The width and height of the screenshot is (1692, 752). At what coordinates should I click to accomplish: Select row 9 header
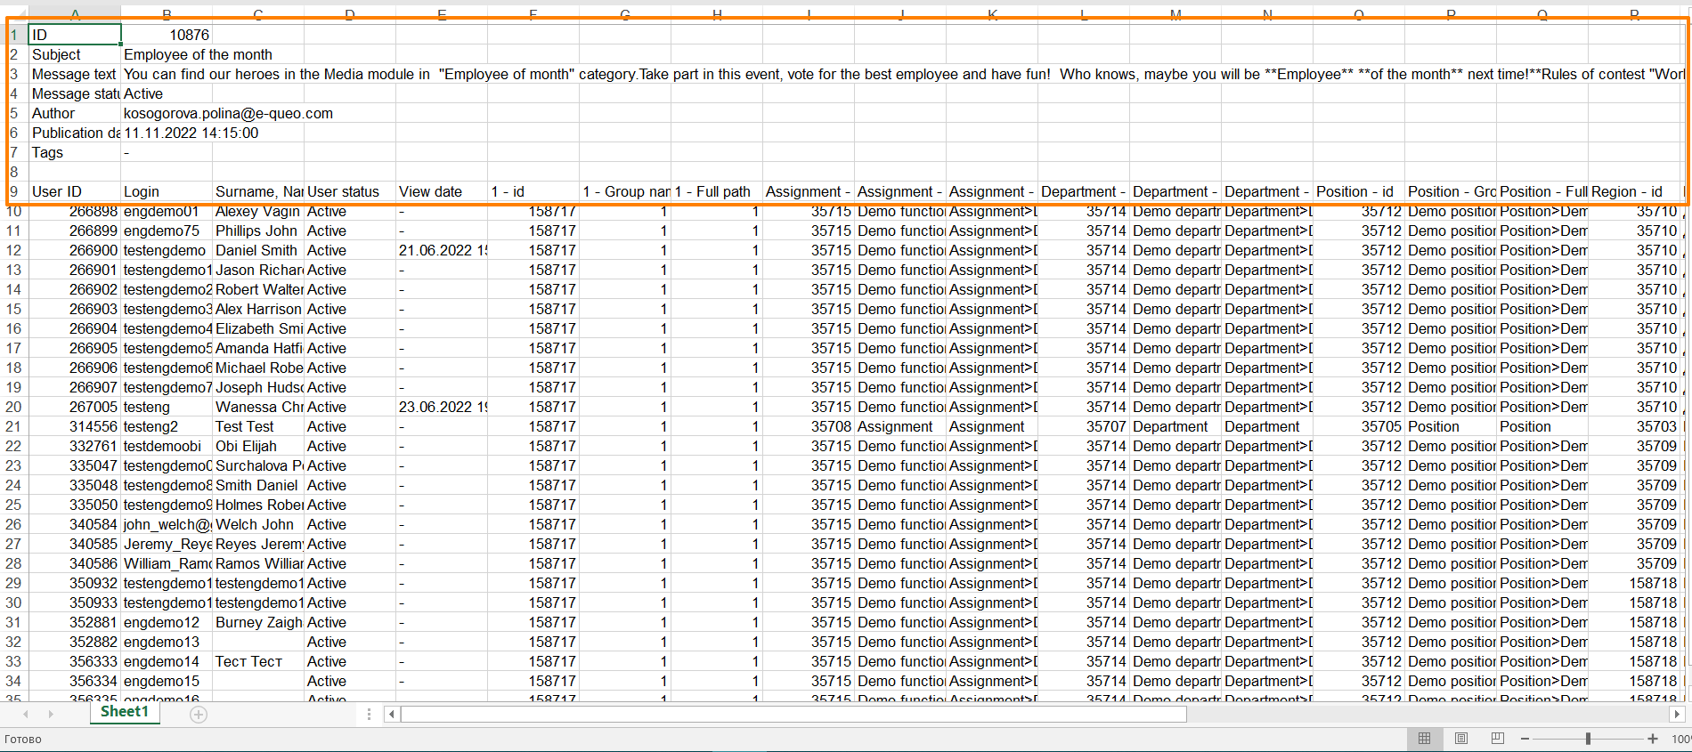pyautogui.click(x=13, y=191)
